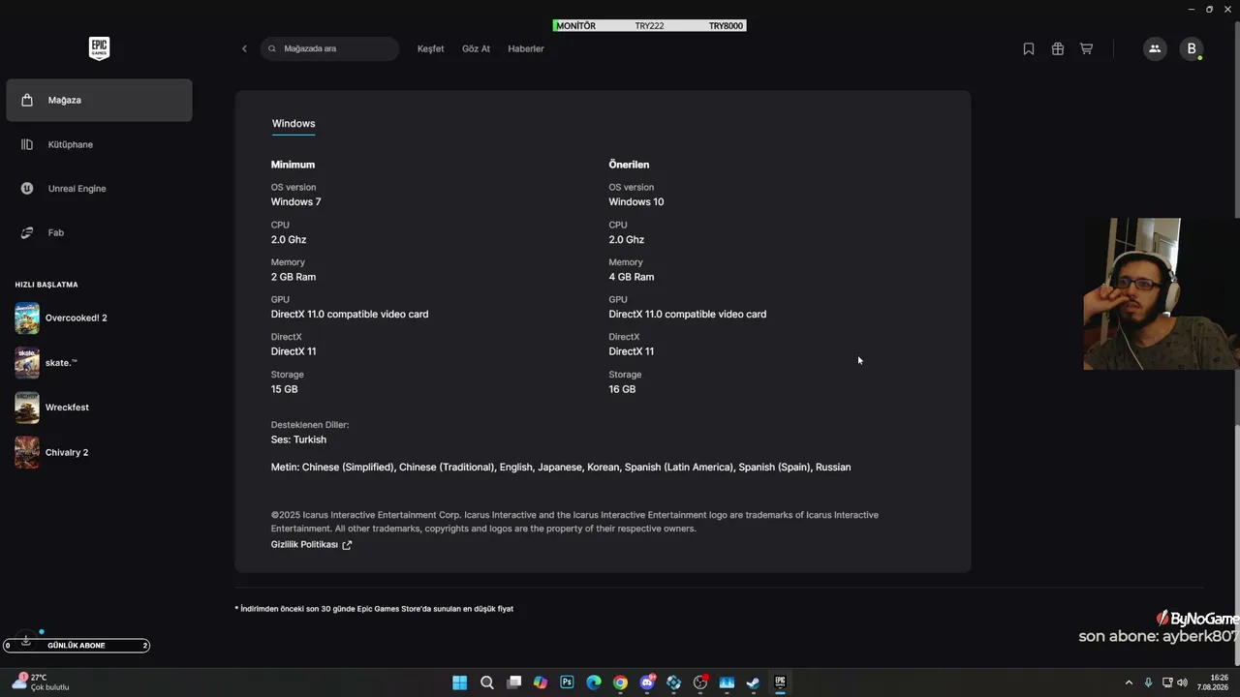Go to the Keşfet tab
The height and width of the screenshot is (697, 1240).
click(x=430, y=48)
